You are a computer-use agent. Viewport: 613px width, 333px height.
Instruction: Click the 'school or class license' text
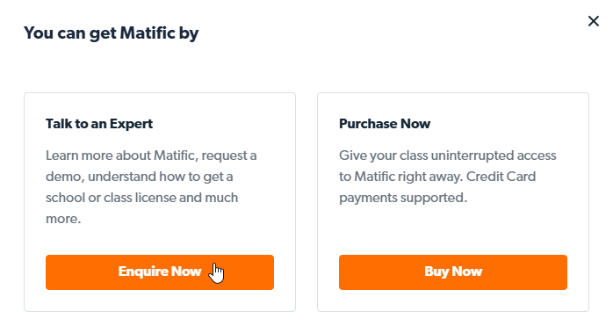pyautogui.click(x=112, y=198)
